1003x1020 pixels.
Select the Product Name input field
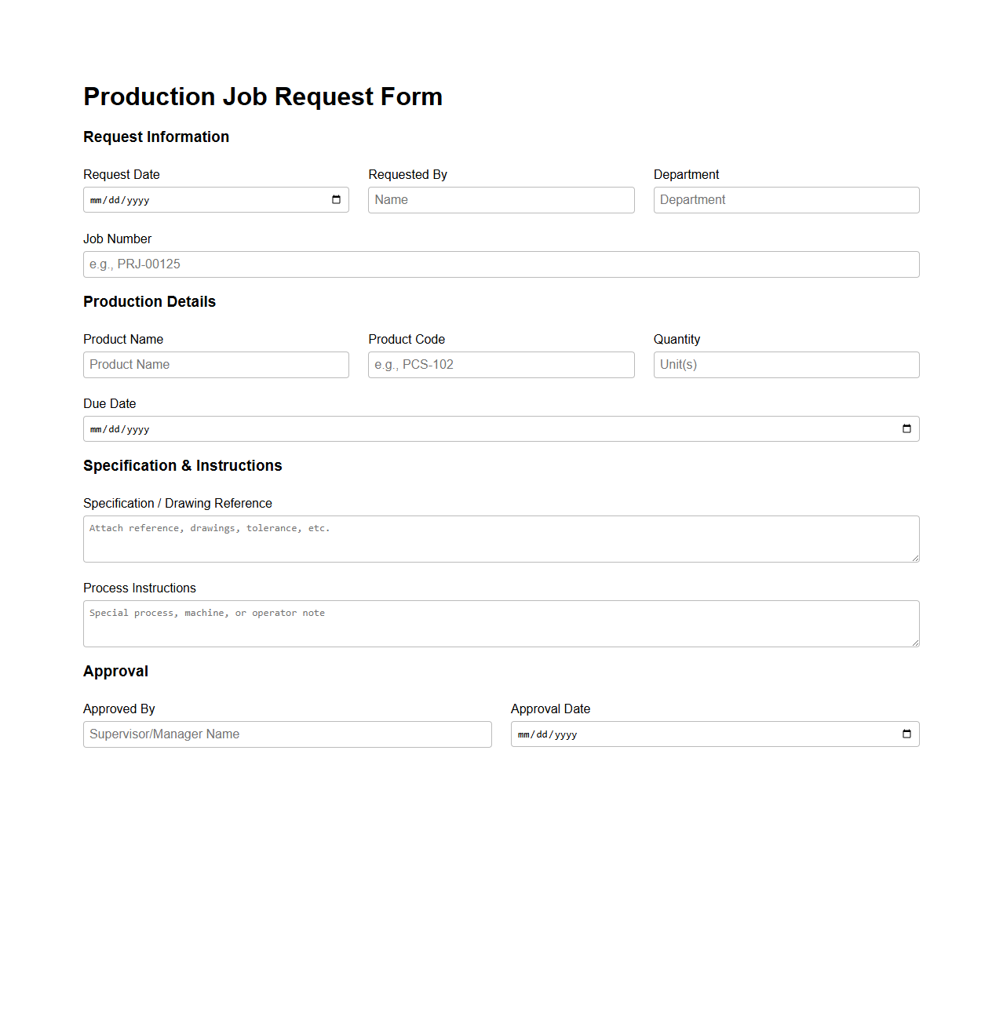216,364
